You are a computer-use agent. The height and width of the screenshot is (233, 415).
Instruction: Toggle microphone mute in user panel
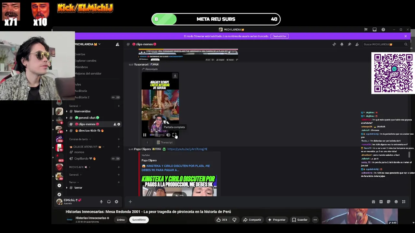coord(101,202)
